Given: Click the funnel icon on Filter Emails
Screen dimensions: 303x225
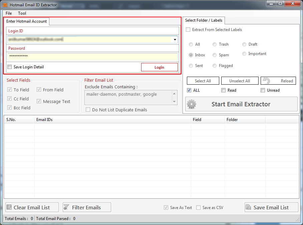Looking at the screenshot, I should (66, 207).
